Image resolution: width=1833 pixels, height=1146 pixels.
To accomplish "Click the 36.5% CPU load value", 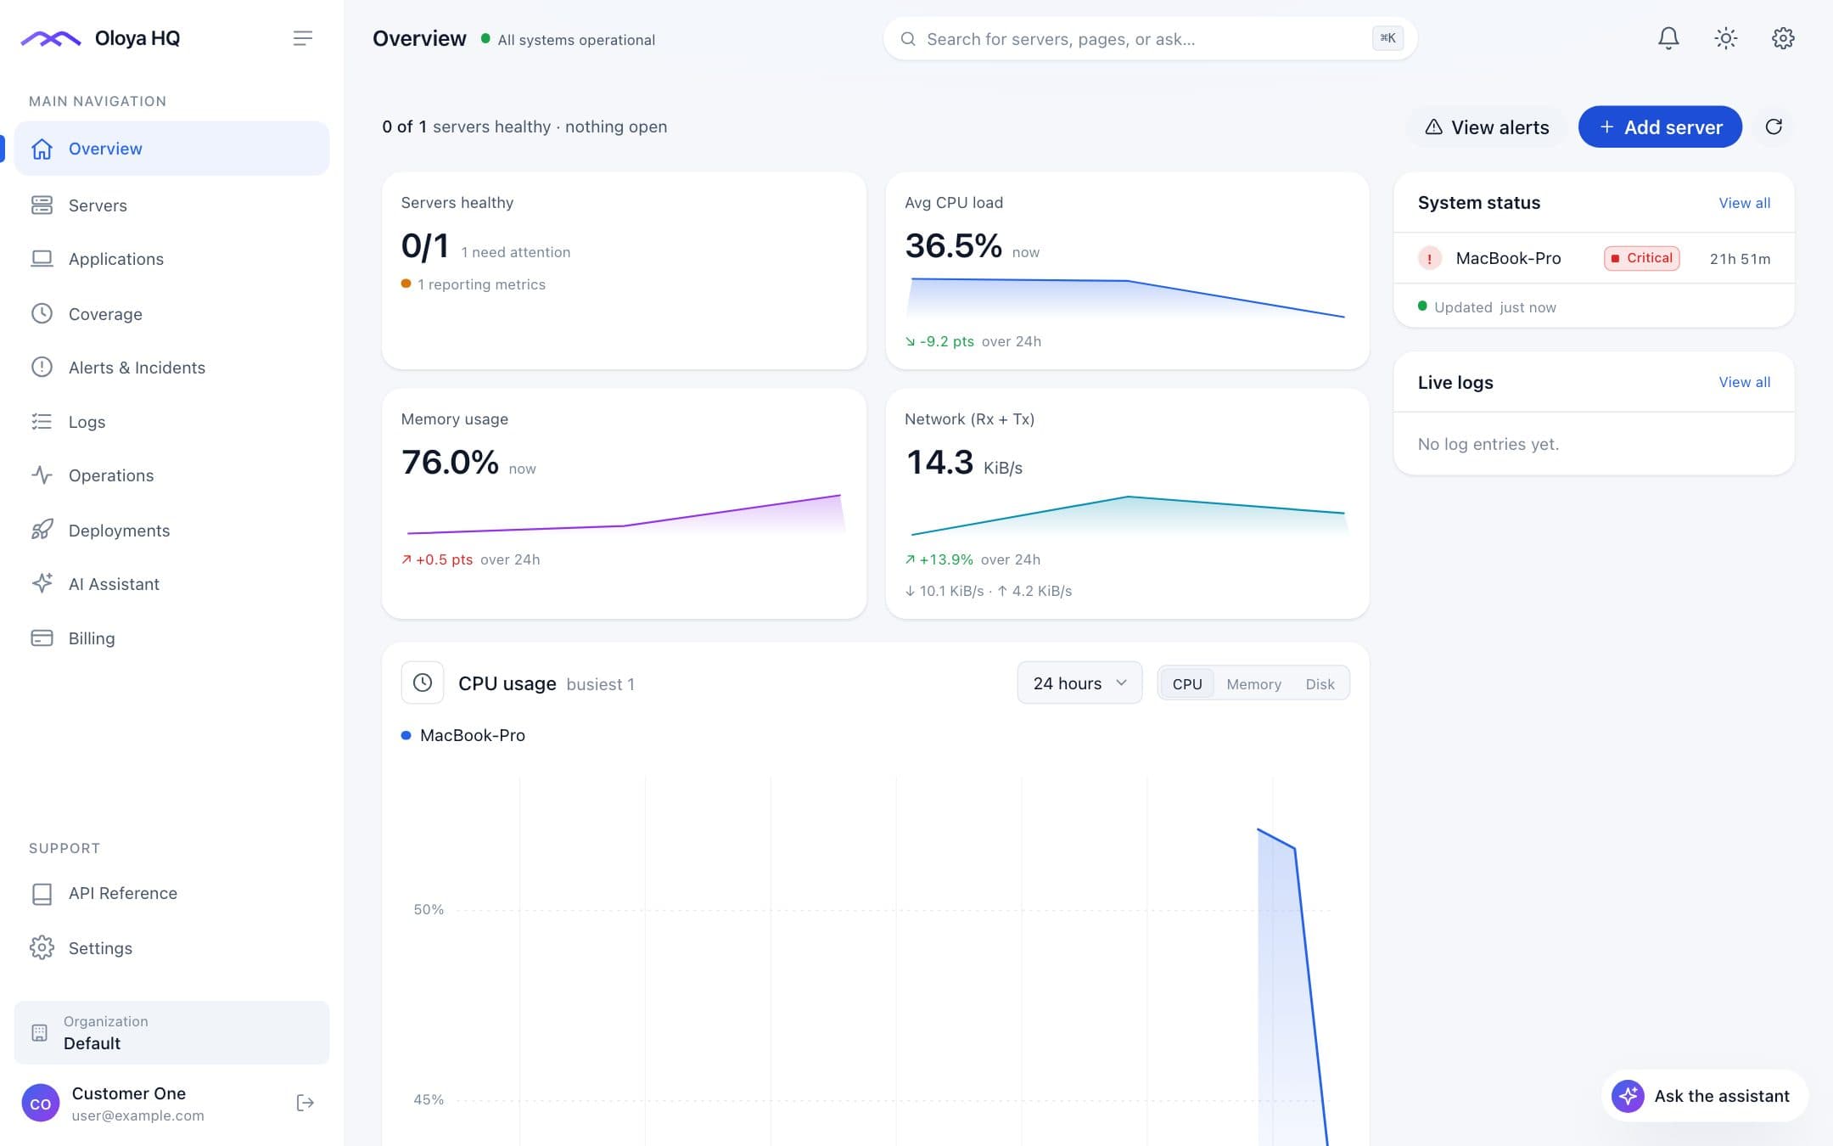I will tap(953, 246).
